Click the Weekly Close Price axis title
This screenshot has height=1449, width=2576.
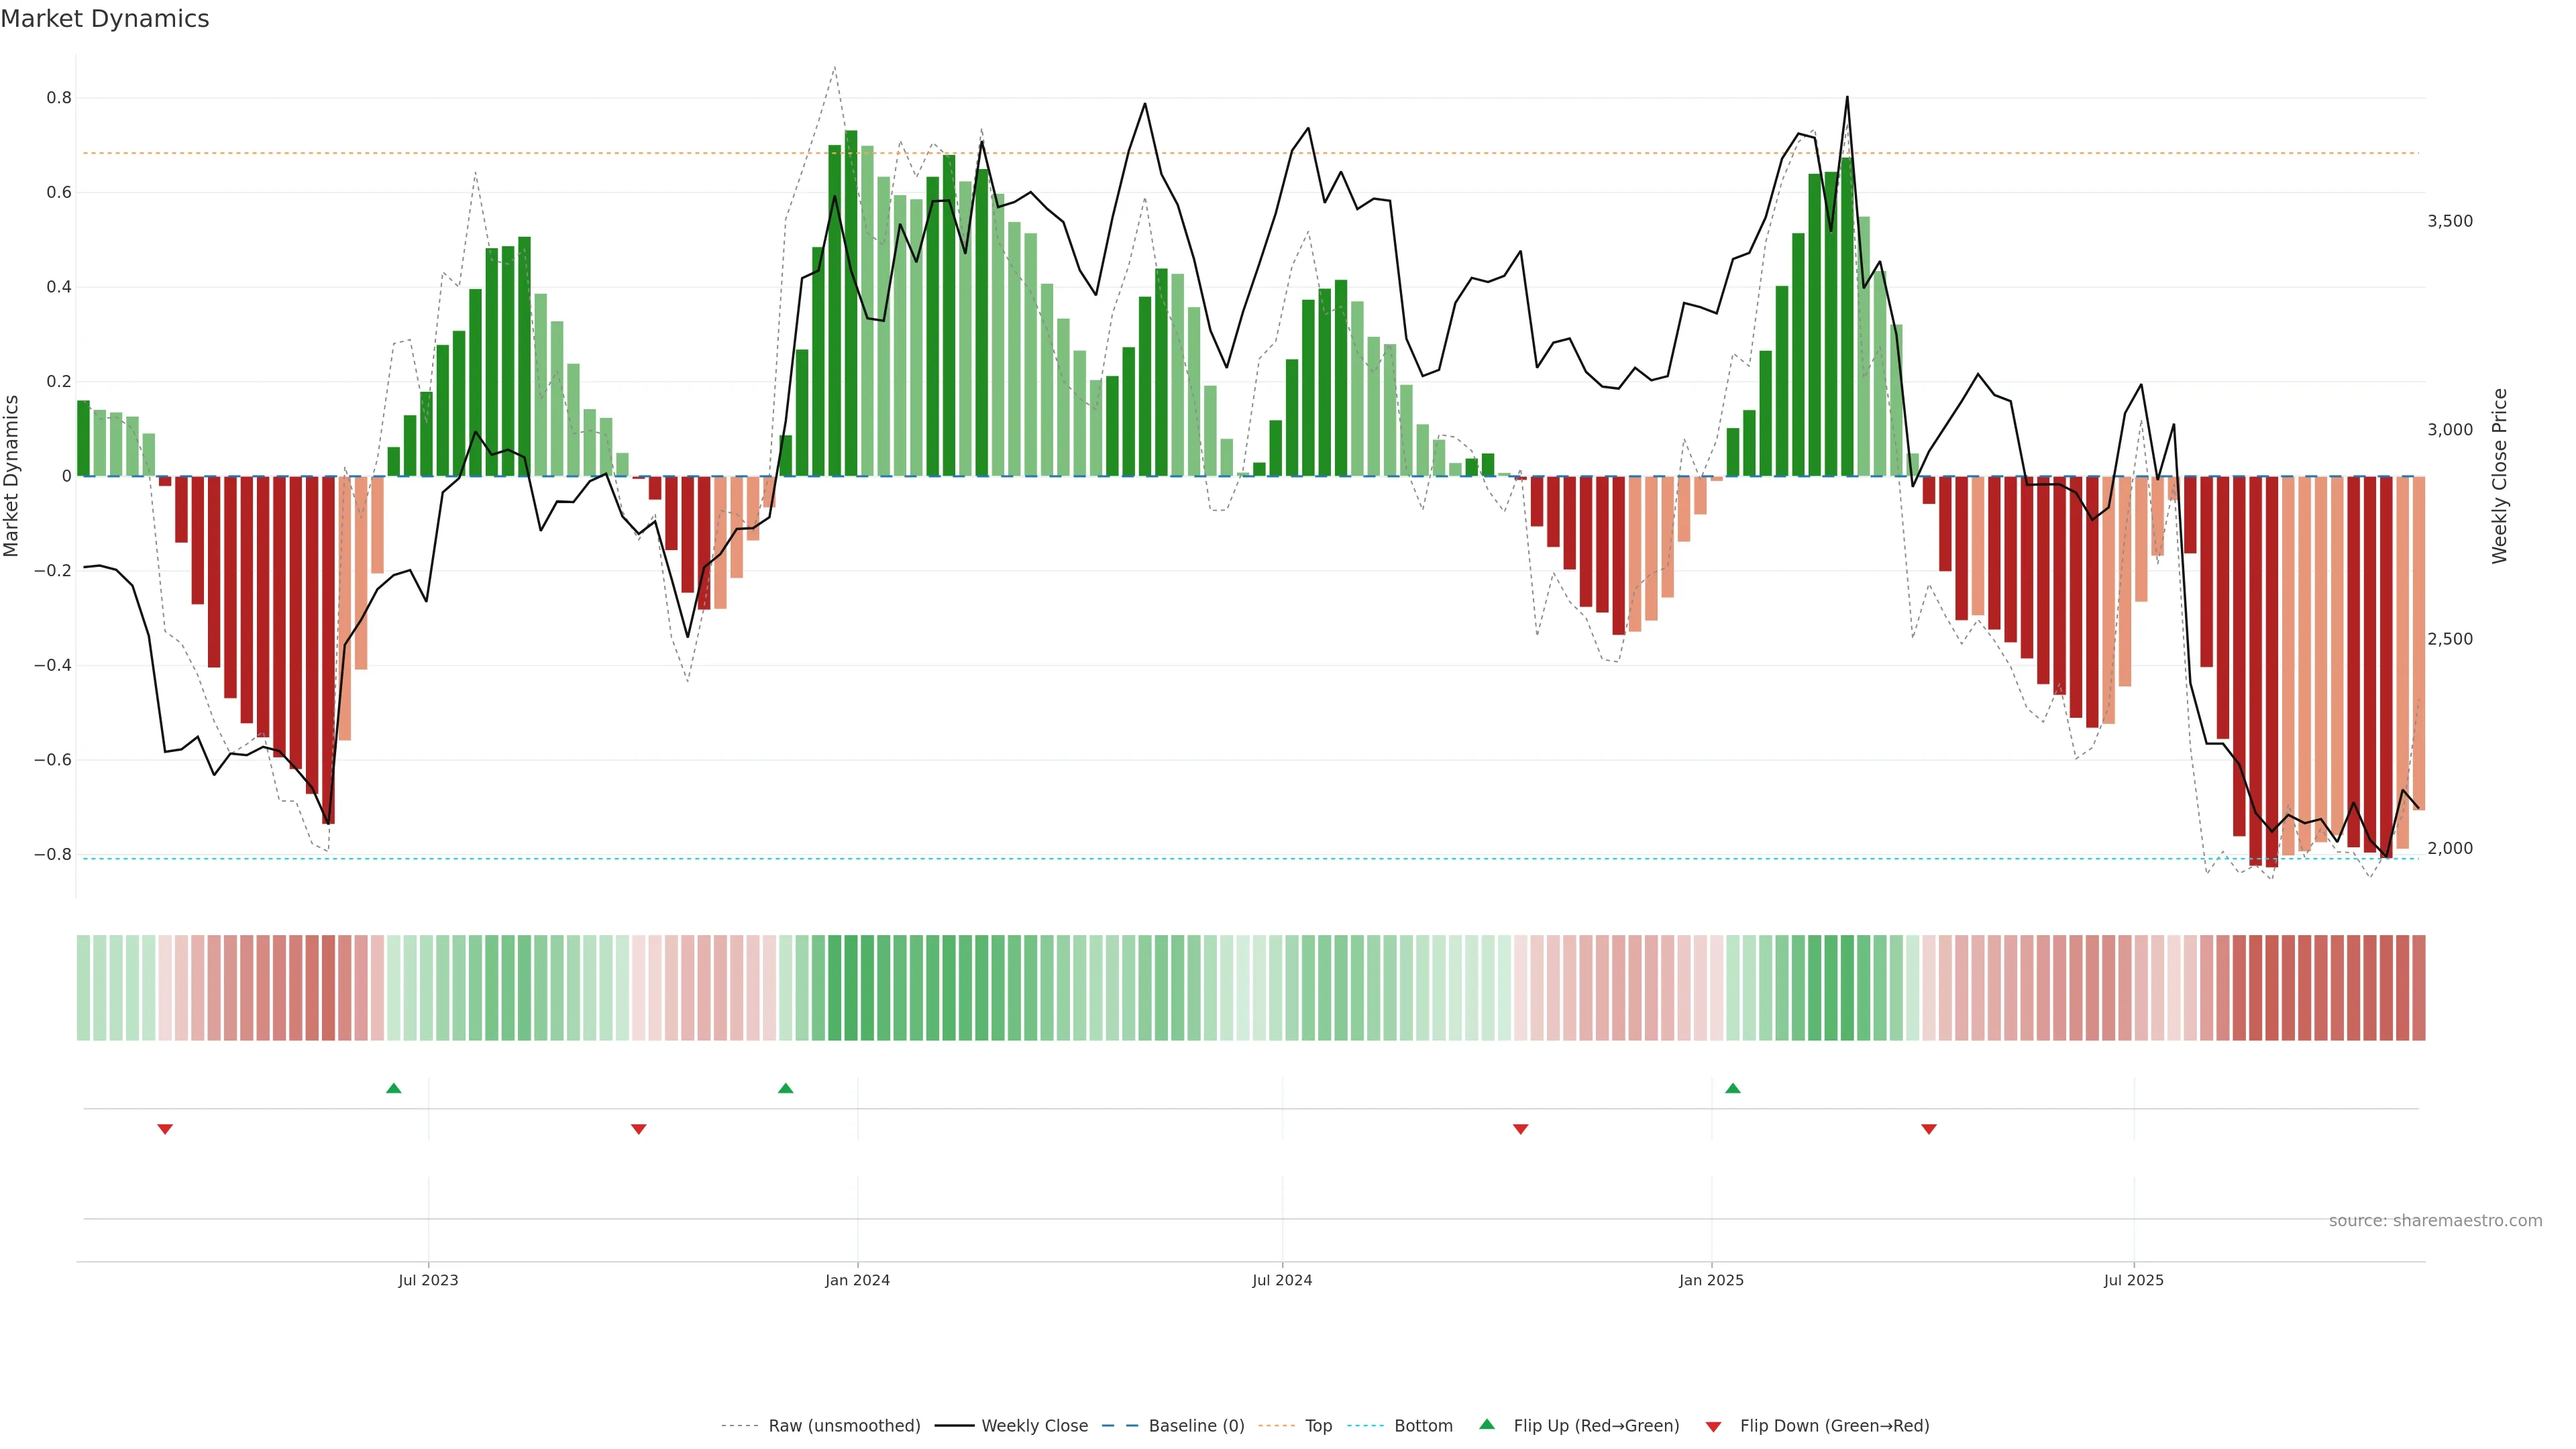2500,476
